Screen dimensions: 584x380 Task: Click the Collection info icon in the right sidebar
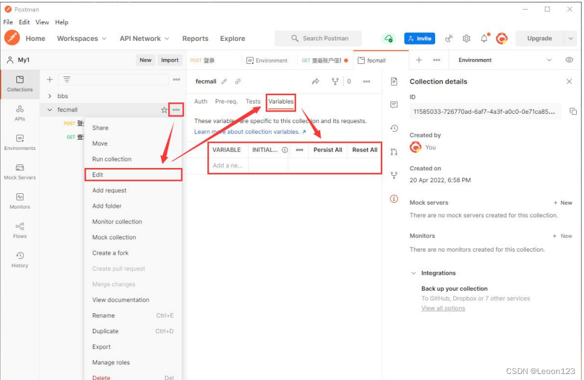[x=394, y=199]
